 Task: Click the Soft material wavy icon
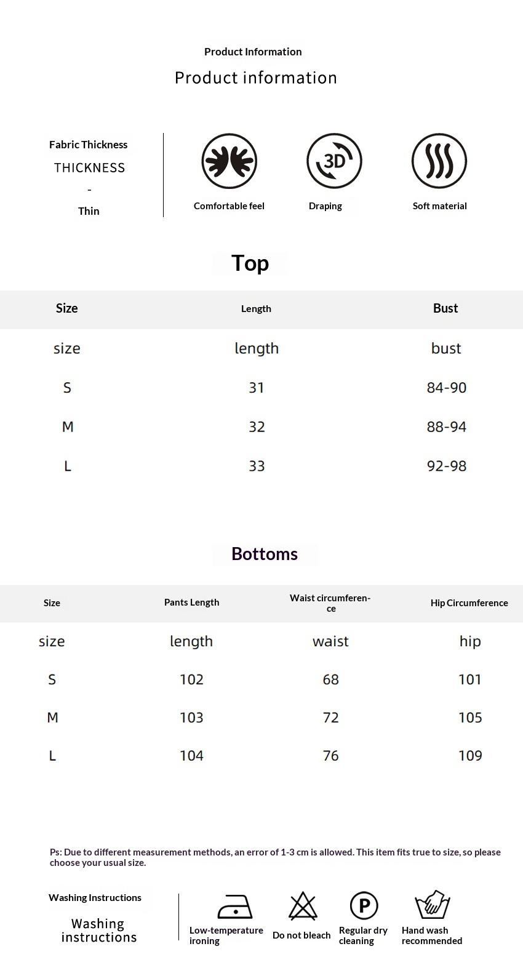click(439, 161)
